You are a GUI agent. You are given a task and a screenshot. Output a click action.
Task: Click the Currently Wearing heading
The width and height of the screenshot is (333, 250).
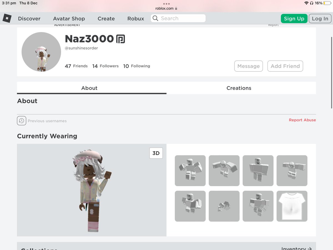(47, 136)
